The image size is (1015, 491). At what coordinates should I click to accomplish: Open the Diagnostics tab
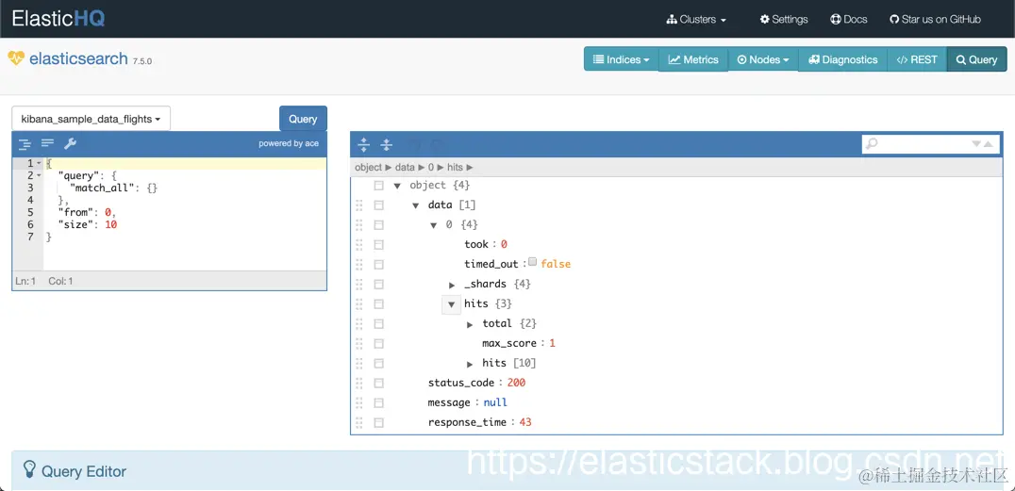(x=842, y=59)
